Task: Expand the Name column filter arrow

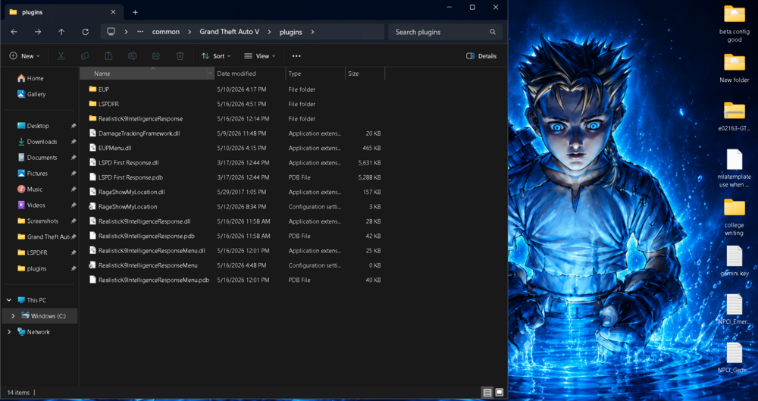Action: [210, 74]
